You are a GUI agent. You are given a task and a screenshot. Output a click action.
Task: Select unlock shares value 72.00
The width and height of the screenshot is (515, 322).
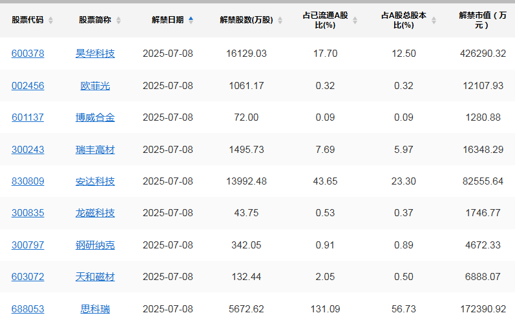tap(246, 117)
